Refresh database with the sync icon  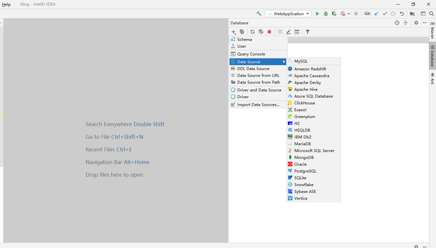click(x=253, y=32)
